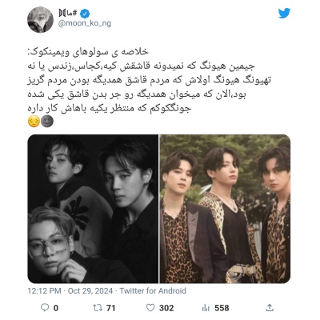Open the @moon_ko_ng handle link
Viewport: 320px width, 320px height.
click(x=85, y=23)
